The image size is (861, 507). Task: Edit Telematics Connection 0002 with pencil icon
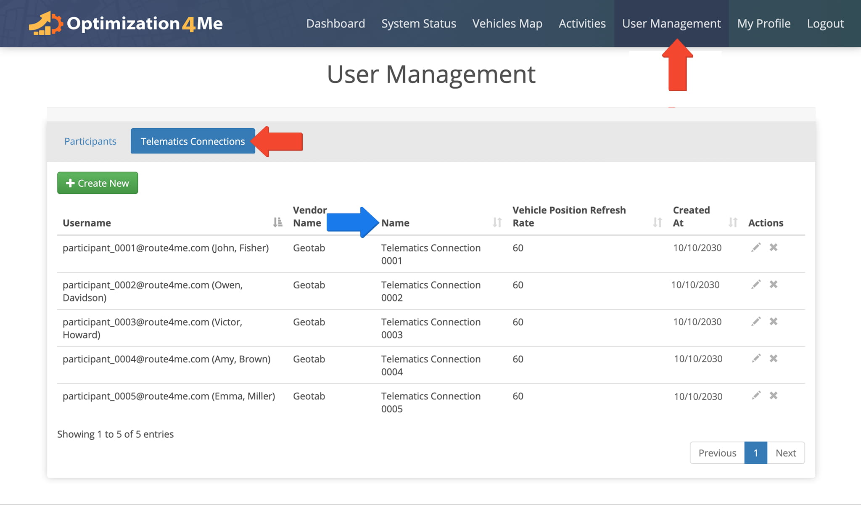(756, 285)
